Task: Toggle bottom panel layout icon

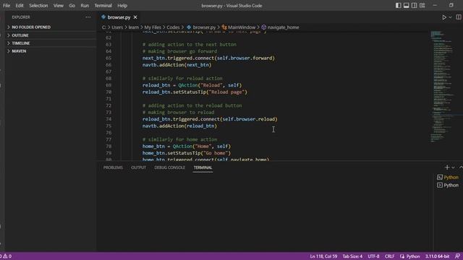Action: coord(407,5)
